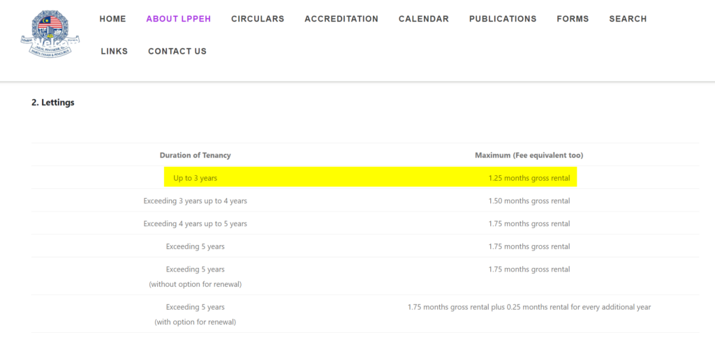715x342 pixels.
Task: Click Search in the navigation
Action: [627, 19]
